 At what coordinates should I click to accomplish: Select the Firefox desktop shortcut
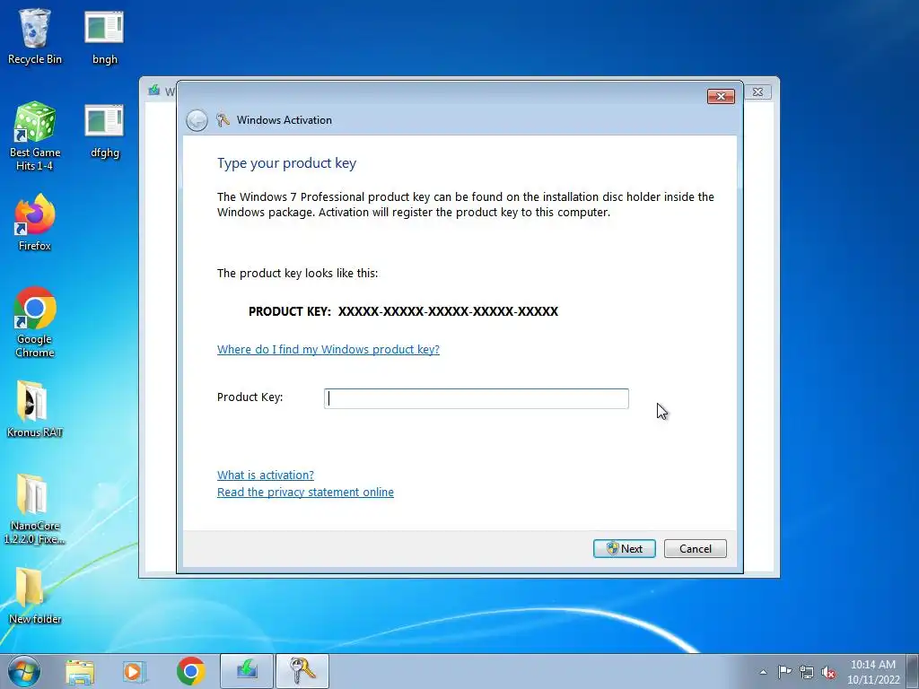[35, 222]
